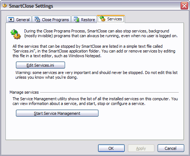
Task: Switch to the Close Programs tab label
Action: [x=55, y=20]
